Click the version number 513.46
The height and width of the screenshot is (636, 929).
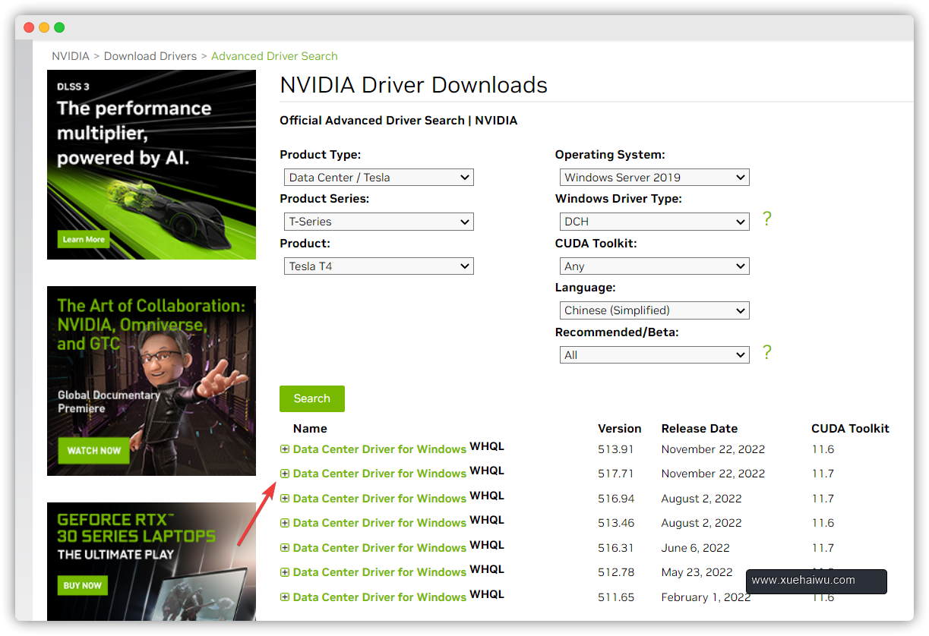coord(616,523)
